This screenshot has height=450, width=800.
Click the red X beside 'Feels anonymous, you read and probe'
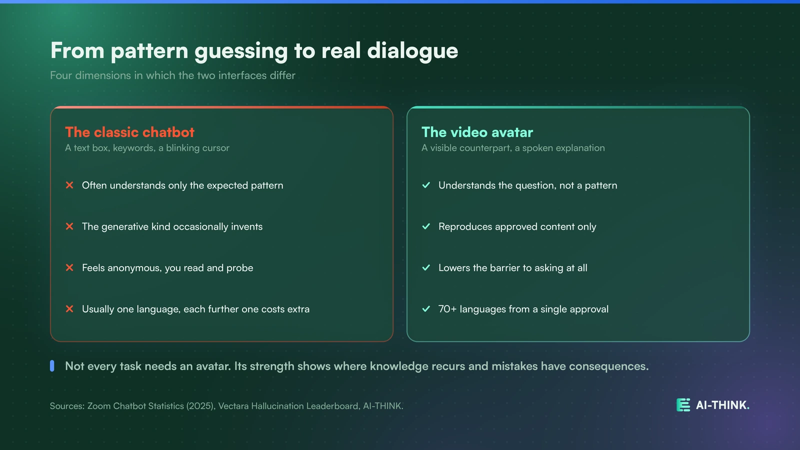69,267
